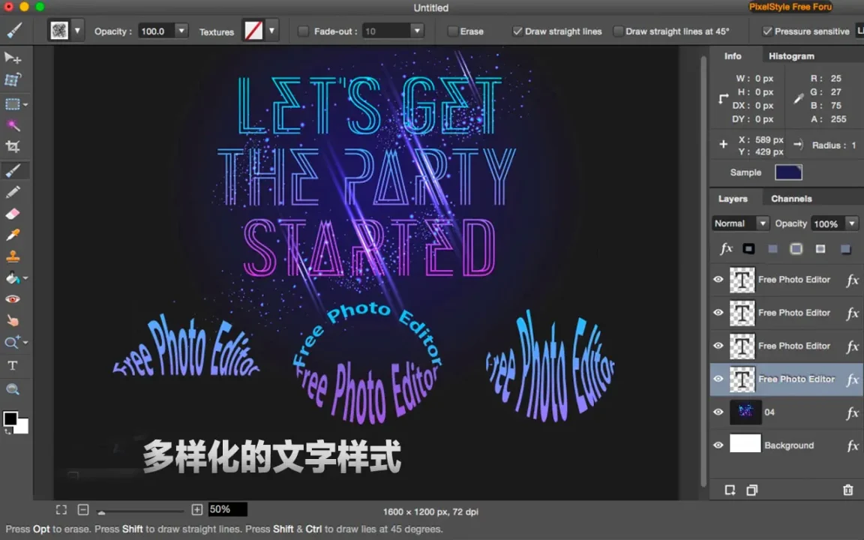The image size is (864, 540).
Task: Open the Histogram tab
Action: 791,56
